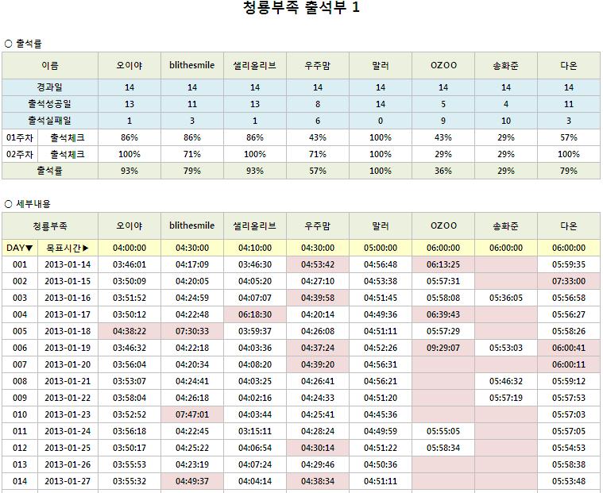This screenshot has height=493, width=603.
Task: Click the '○ 출석률' section heading
Action: (x=23, y=44)
